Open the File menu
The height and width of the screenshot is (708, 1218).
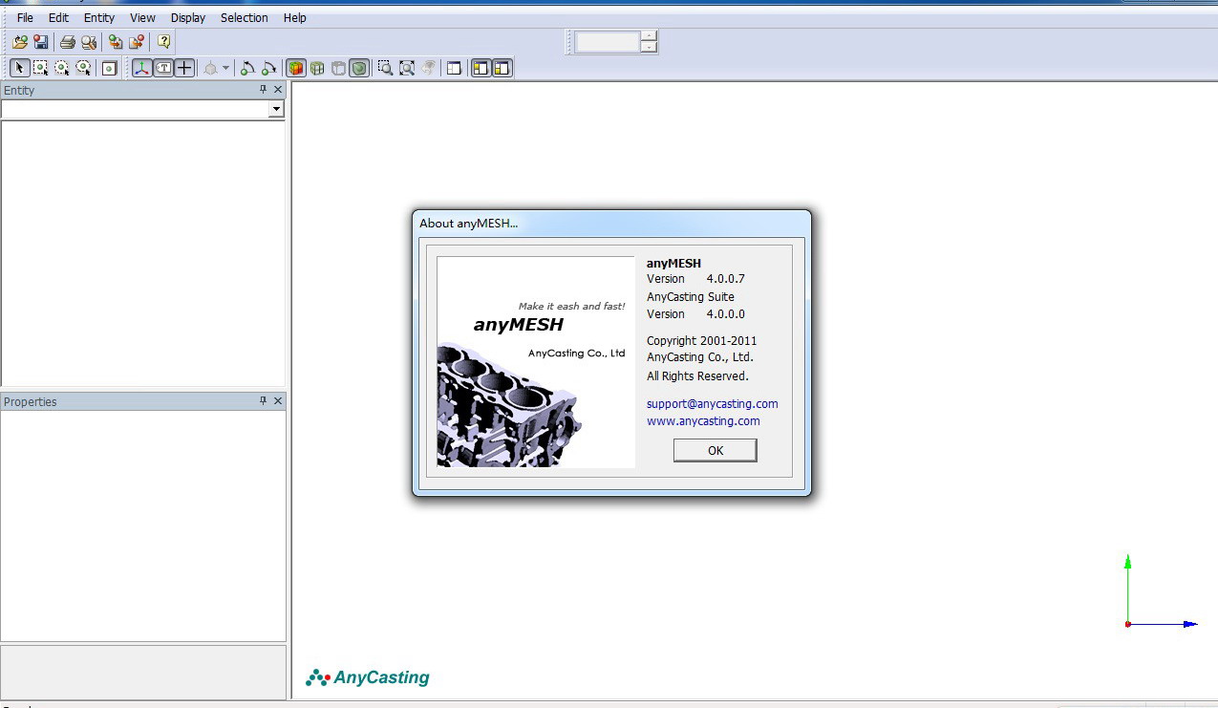[25, 17]
